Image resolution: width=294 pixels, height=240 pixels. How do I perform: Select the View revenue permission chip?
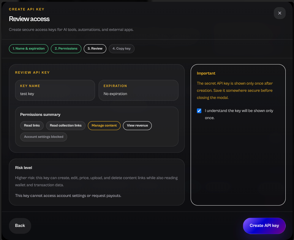tap(137, 125)
